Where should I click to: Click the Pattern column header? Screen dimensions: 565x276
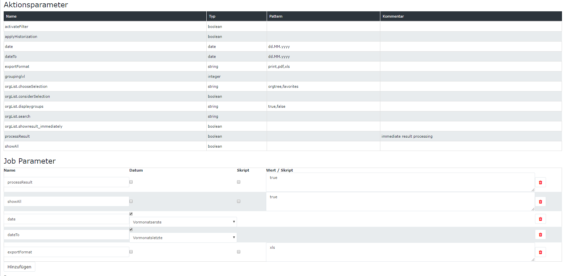(323, 16)
